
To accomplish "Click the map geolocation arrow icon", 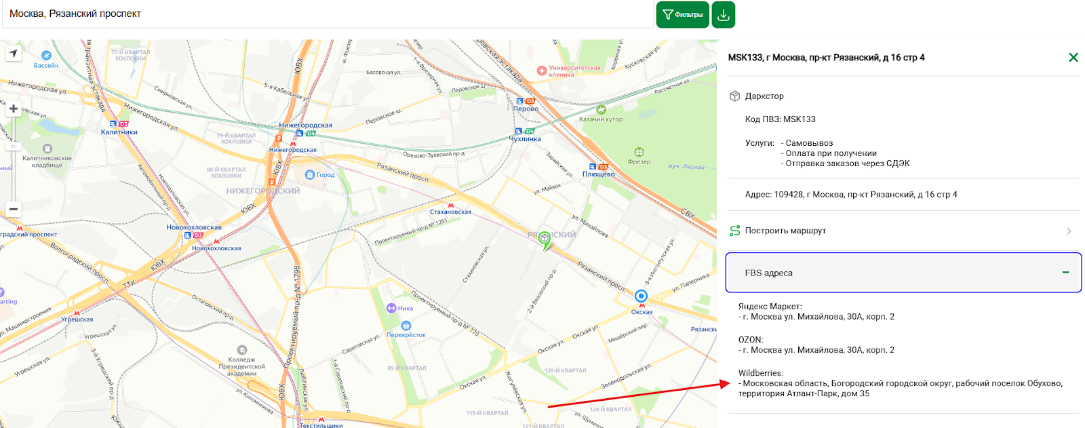I will click(x=13, y=54).
